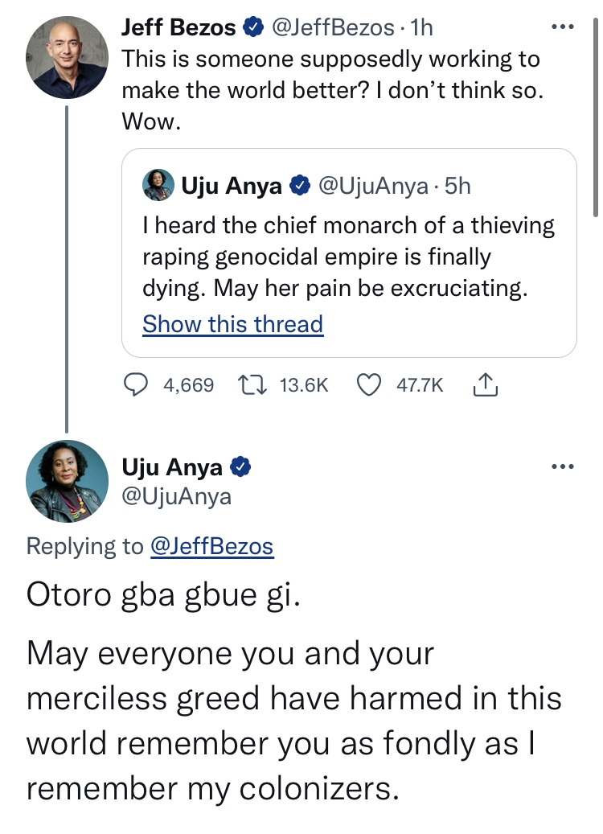
Task: Click verified badge next to Jeff Bezos
Action: pos(253,28)
